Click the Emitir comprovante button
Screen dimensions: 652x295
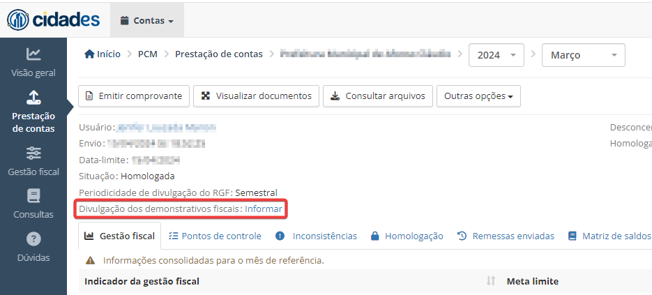point(134,96)
